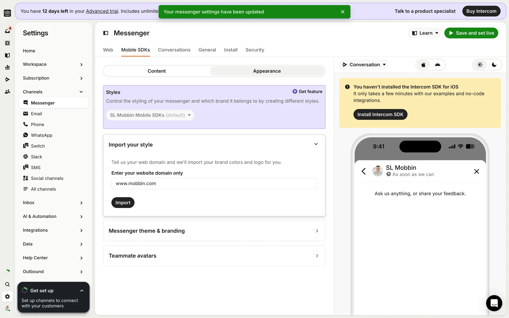
Task: Switch preview to Android platform
Action: click(437, 65)
